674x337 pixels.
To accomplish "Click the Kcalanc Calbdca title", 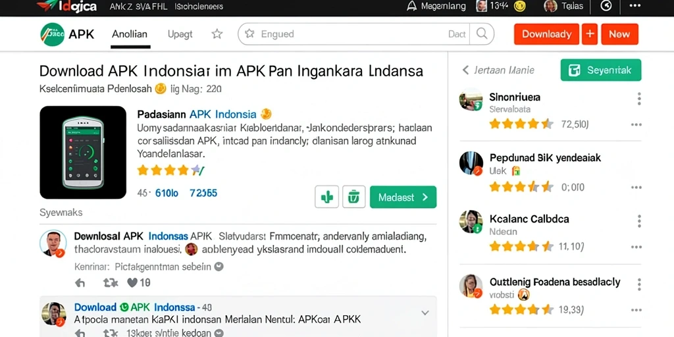I will 529,219.
